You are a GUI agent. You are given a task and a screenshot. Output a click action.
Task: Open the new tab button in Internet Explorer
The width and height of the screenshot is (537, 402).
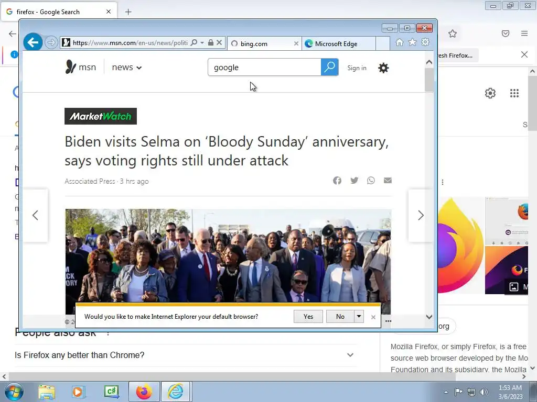(x=382, y=44)
